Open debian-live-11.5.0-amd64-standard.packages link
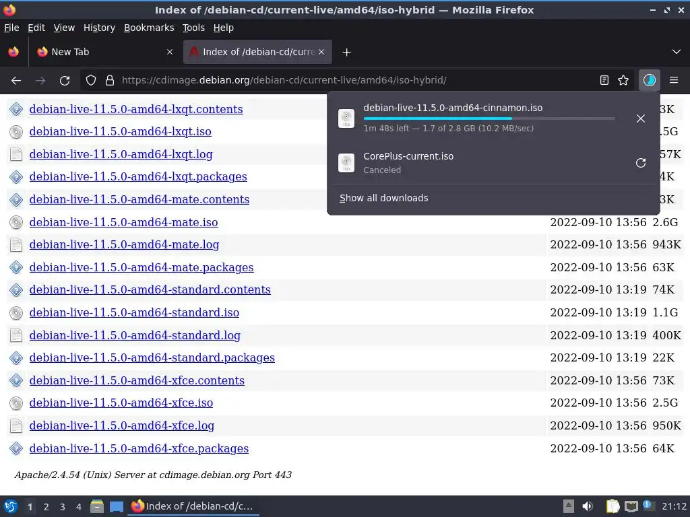Viewport: 690px width, 517px height. tap(152, 358)
